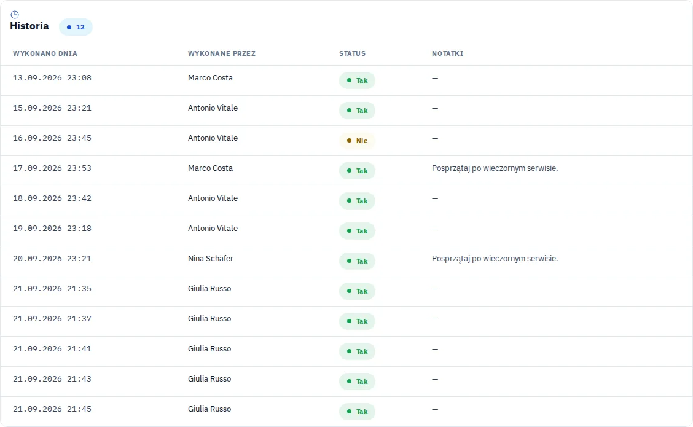
Task: Click the note text in Nina Schäfer's row
Action: click(x=495, y=258)
